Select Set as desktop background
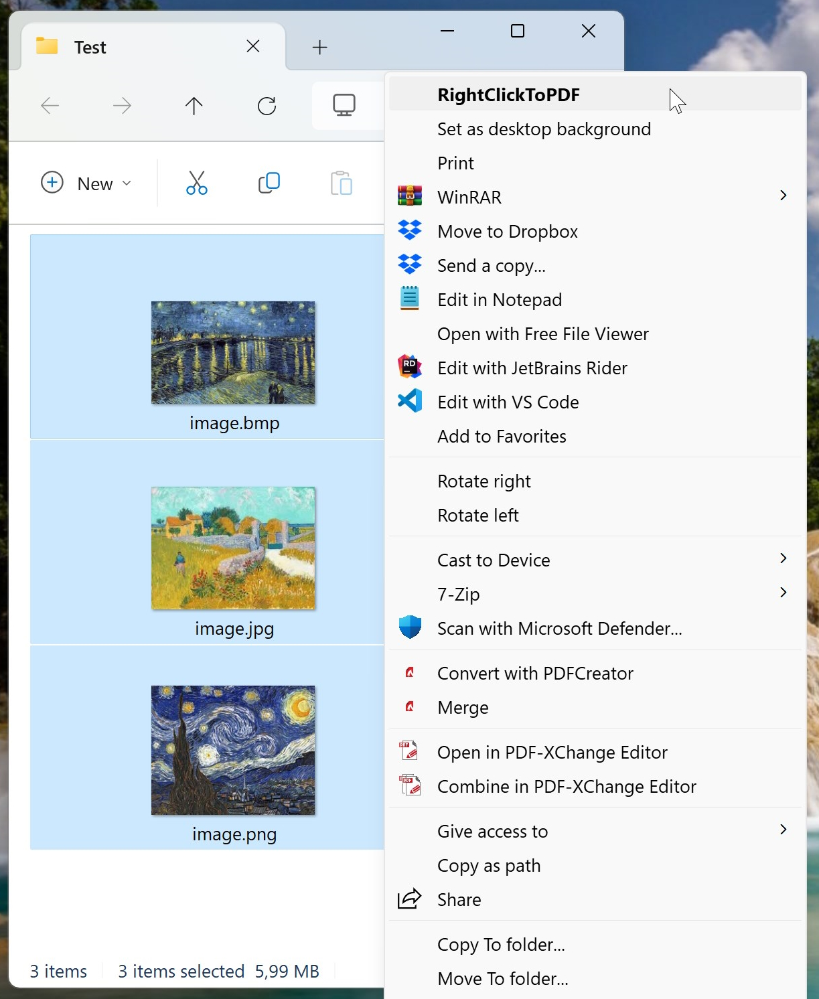 pyautogui.click(x=595, y=129)
